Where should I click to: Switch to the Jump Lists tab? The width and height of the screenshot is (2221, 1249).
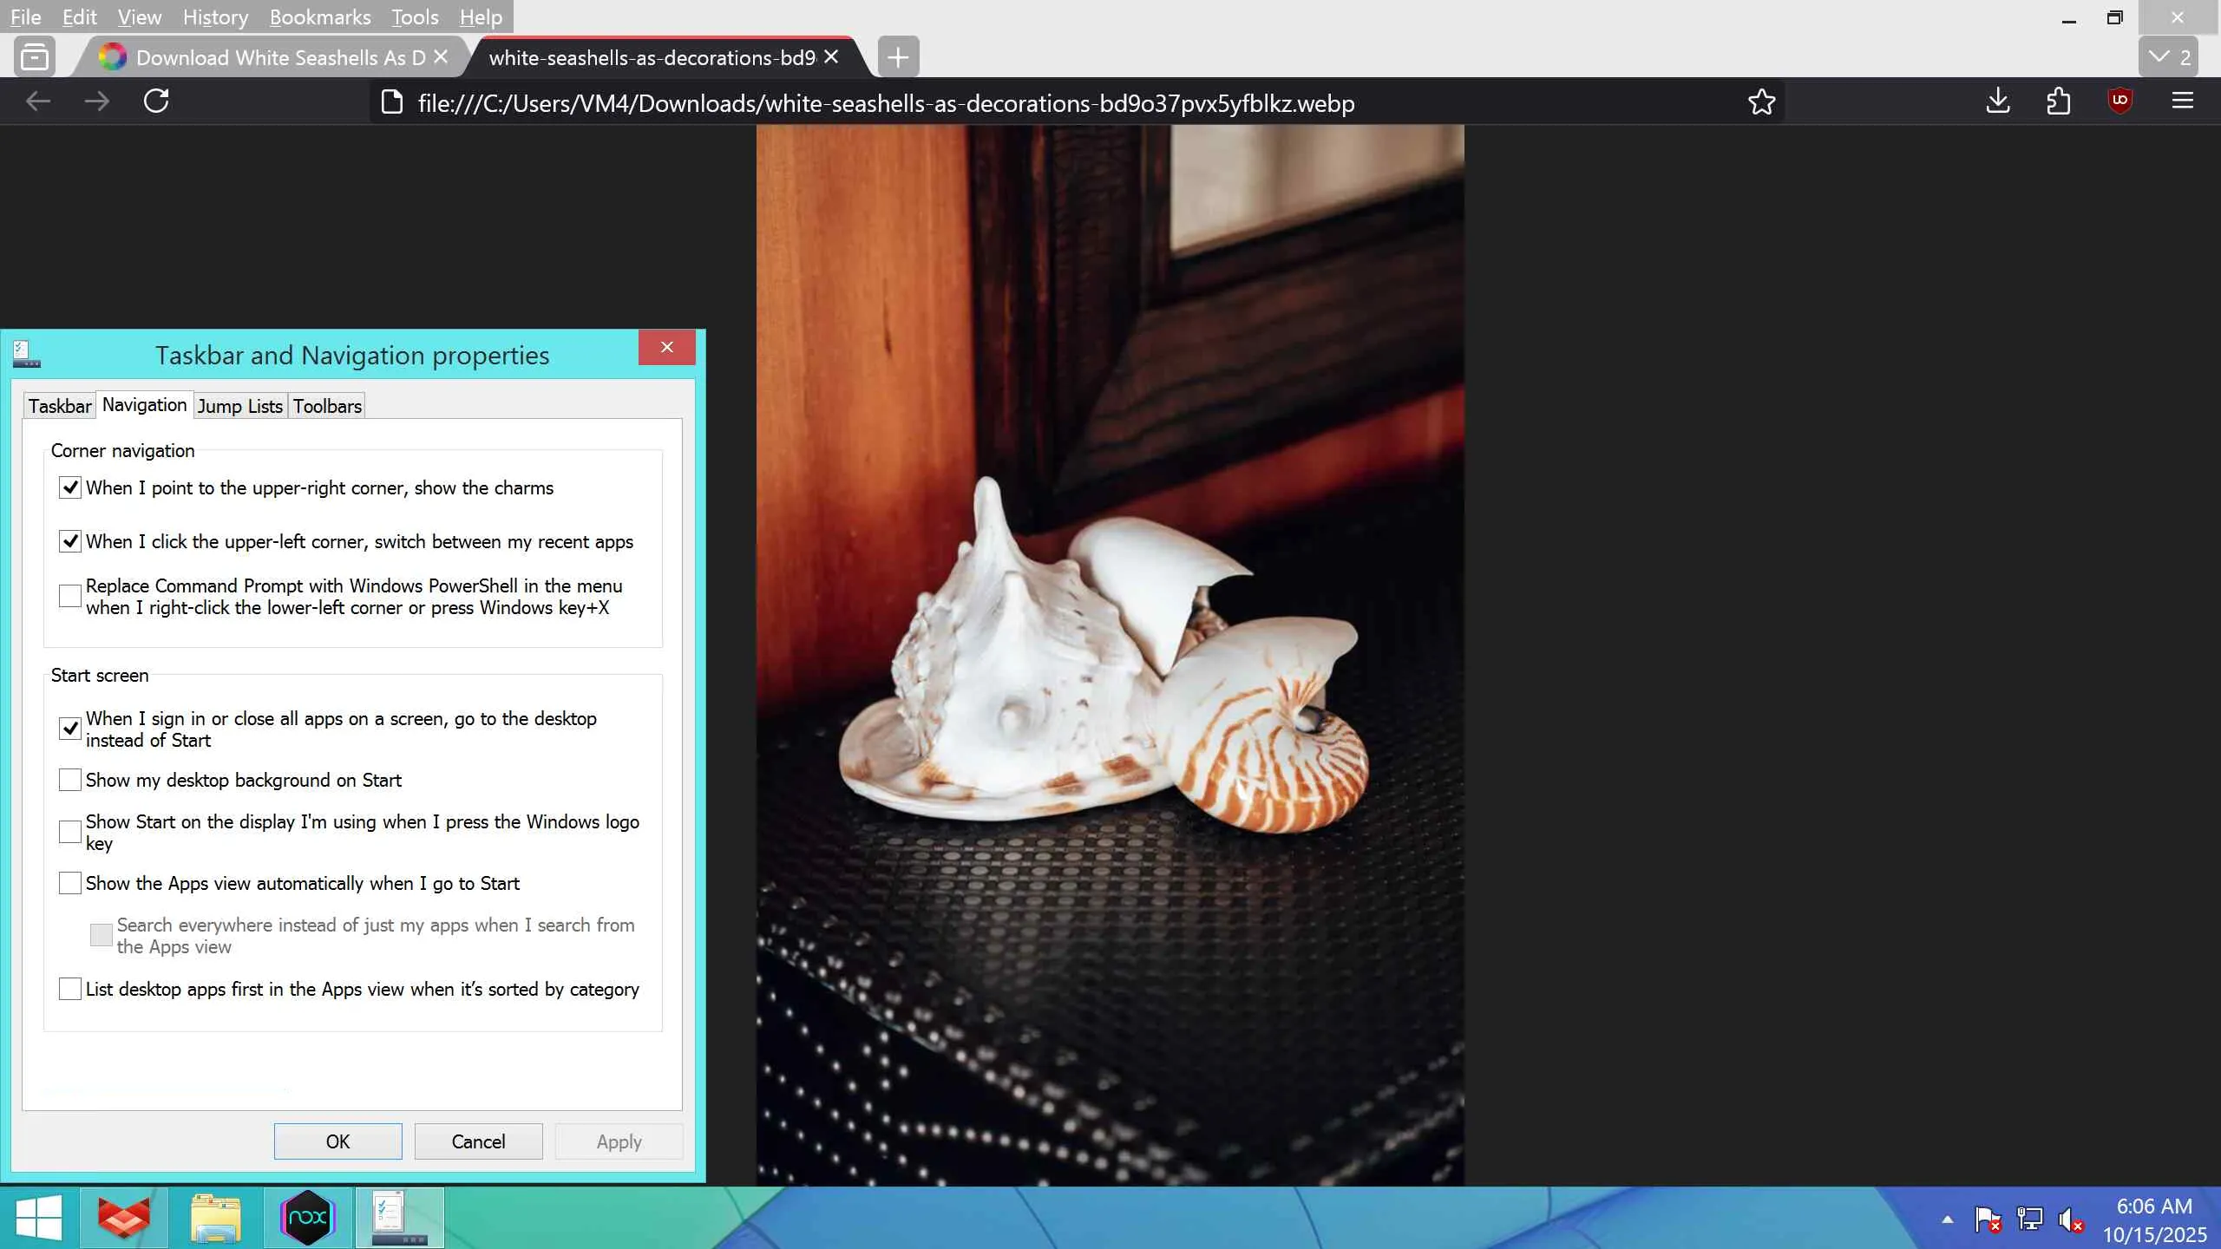coord(239,406)
